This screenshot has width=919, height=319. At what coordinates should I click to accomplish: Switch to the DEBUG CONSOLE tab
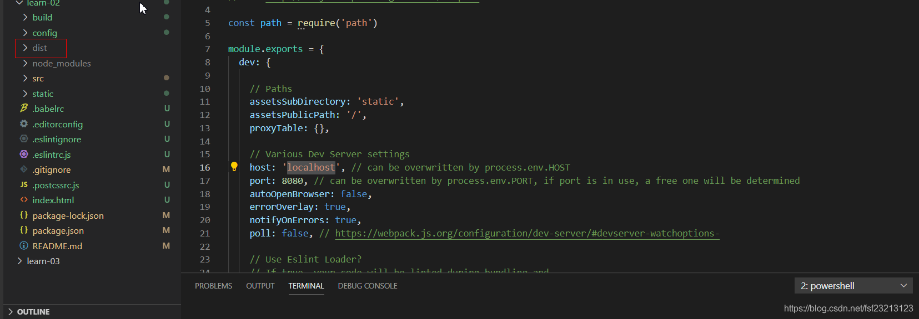pyautogui.click(x=368, y=286)
